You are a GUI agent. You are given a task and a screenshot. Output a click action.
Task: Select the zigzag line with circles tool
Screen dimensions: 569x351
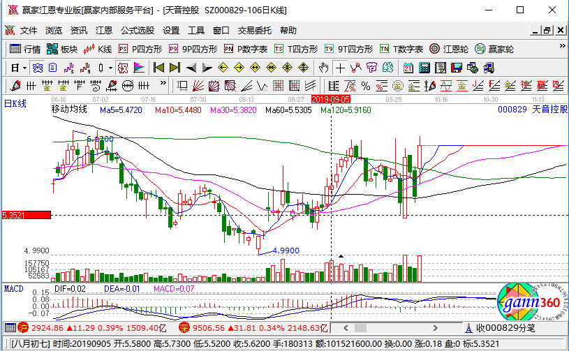356,68
